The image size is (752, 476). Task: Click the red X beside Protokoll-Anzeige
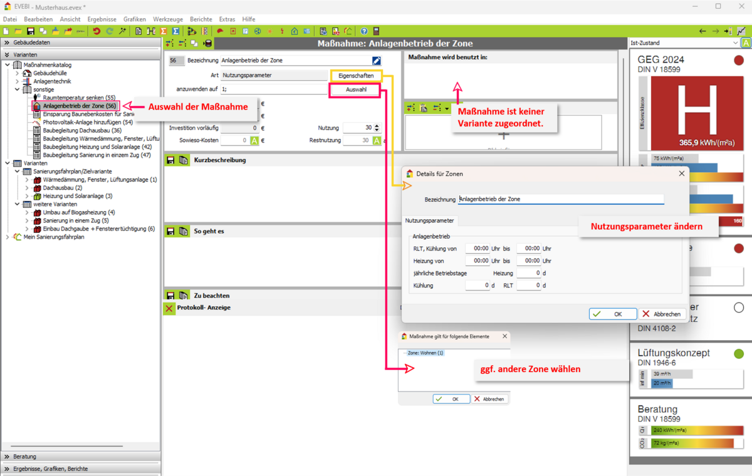[x=169, y=308]
